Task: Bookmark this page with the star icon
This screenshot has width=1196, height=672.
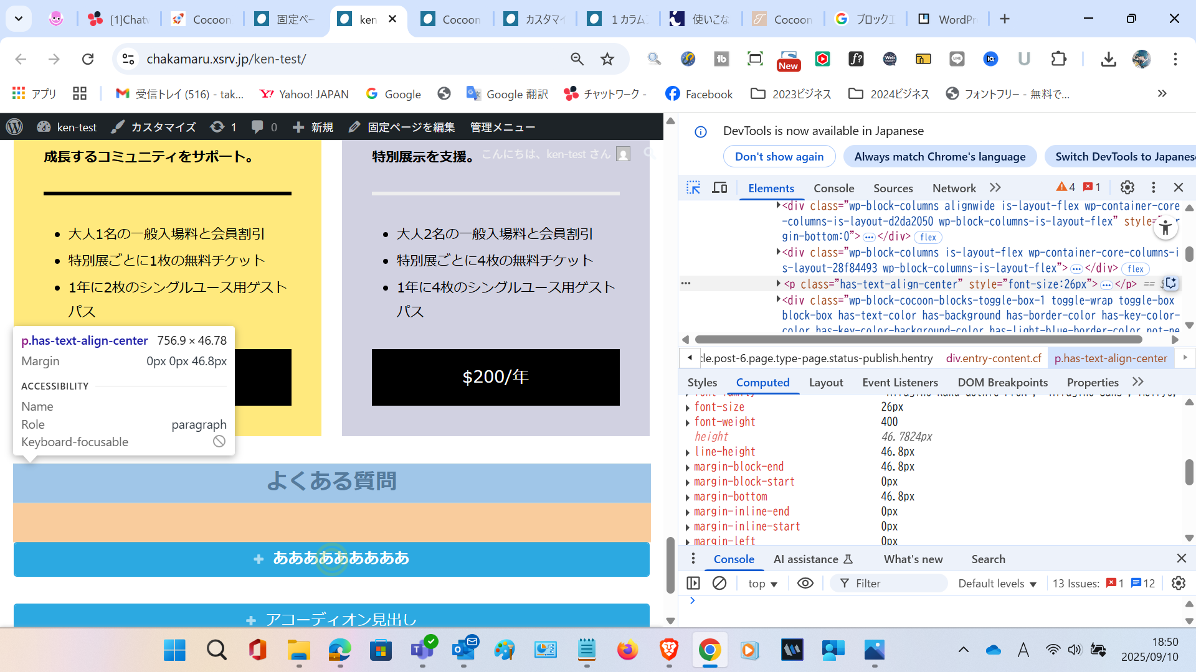Action: click(607, 59)
